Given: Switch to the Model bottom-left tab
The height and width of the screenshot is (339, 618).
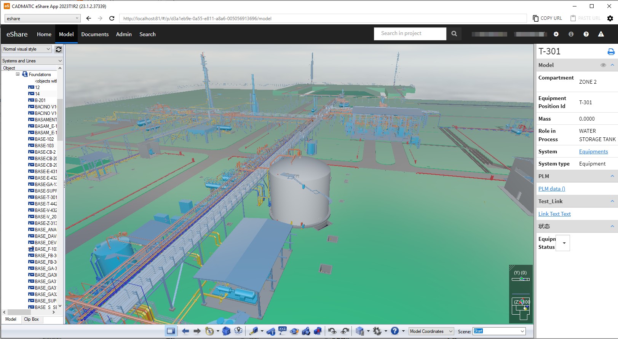Looking at the screenshot, I should (11, 319).
